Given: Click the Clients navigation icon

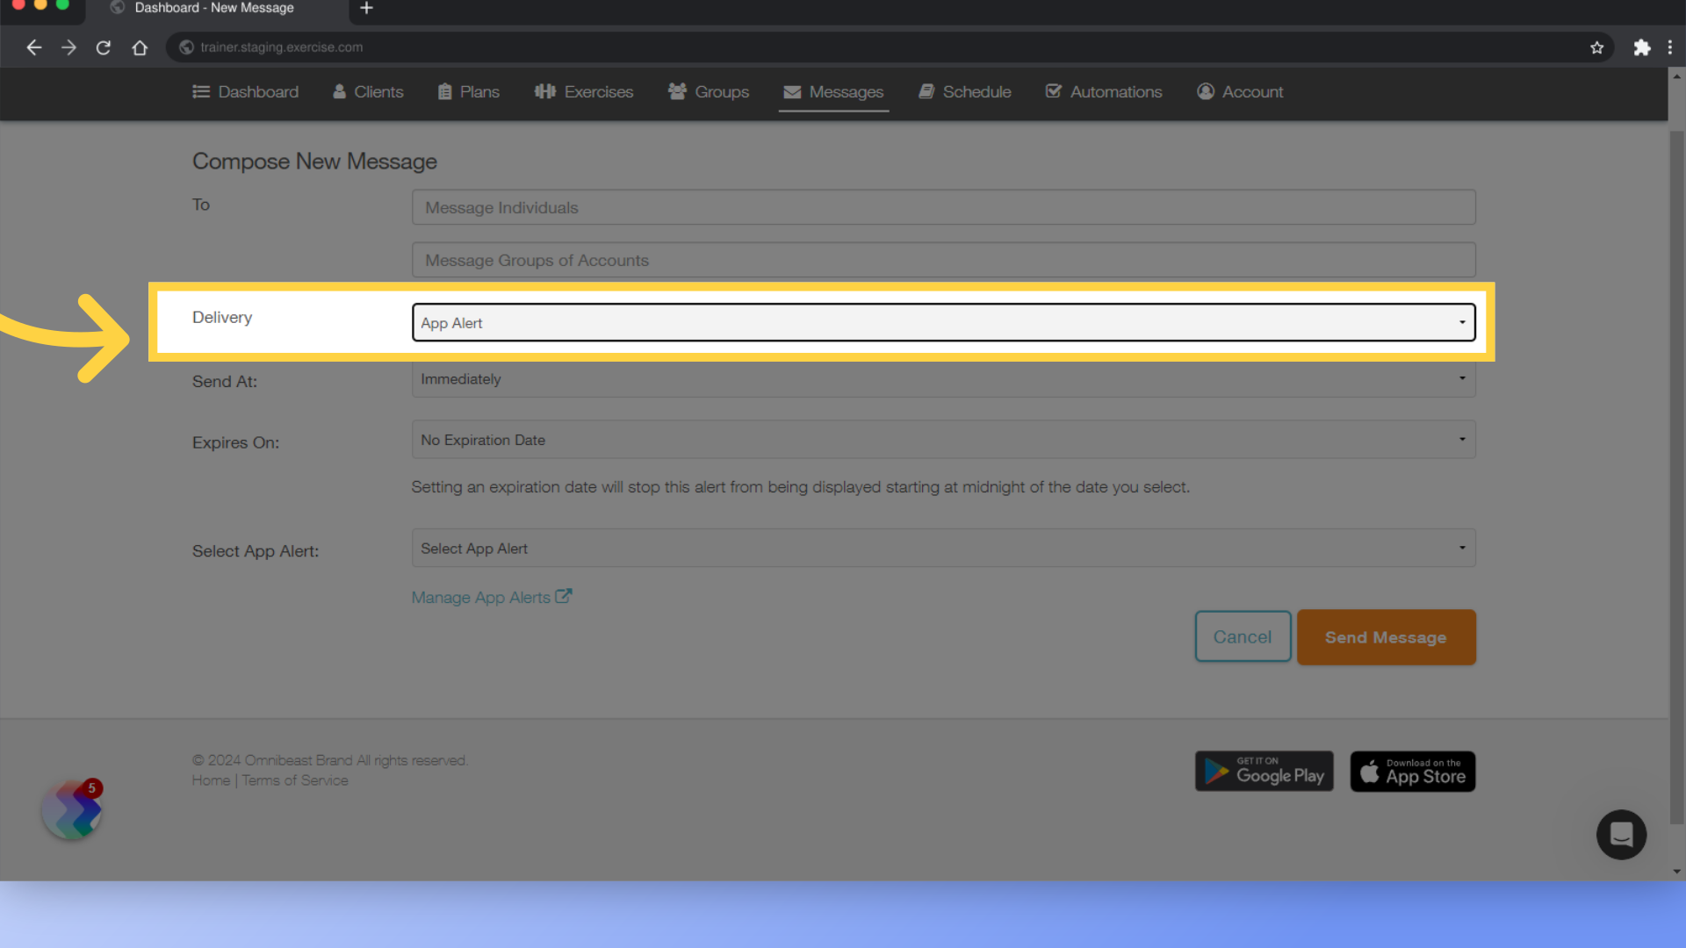Looking at the screenshot, I should coord(342,91).
